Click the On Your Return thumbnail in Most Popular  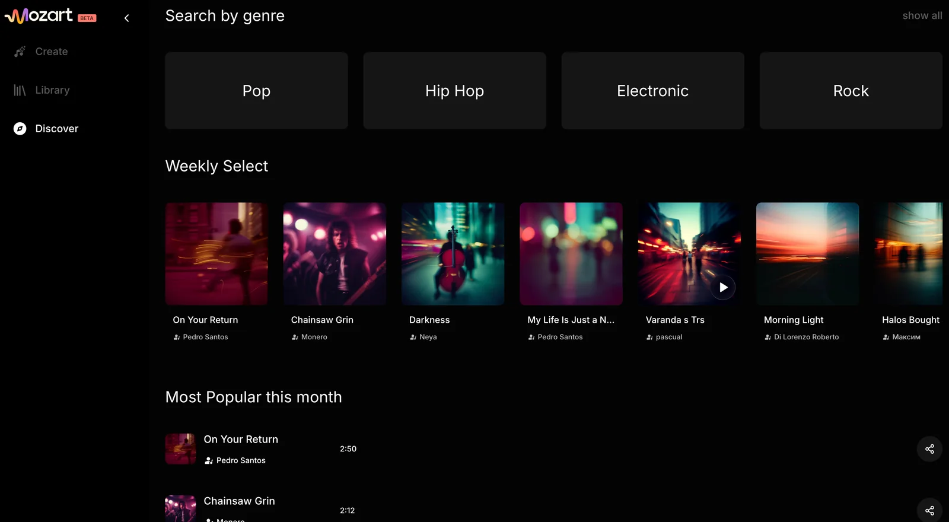(180, 449)
